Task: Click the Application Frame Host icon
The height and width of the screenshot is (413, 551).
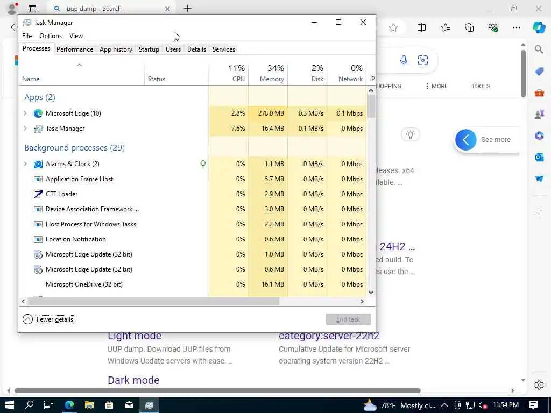Action: (38, 179)
